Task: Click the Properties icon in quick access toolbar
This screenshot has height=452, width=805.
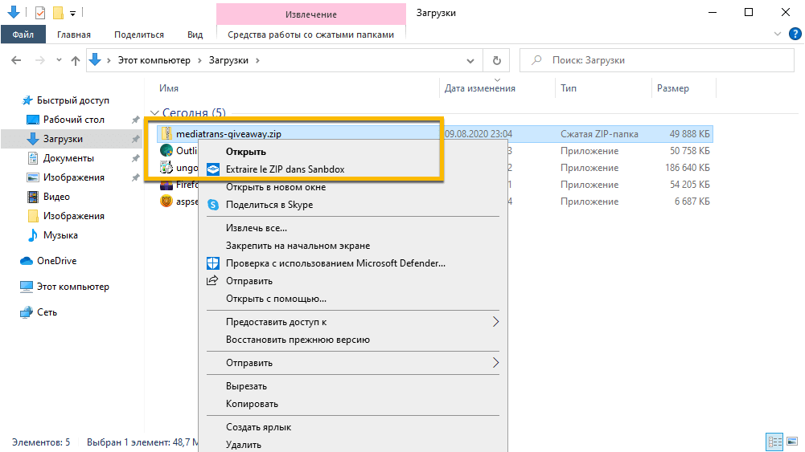Action: point(40,13)
